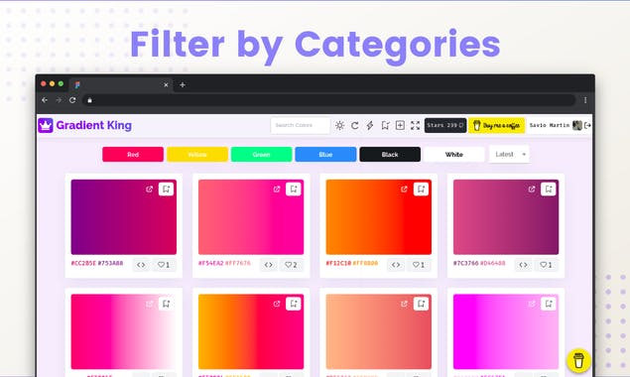Like the #F54EA2 gradient with 2 hearts
630x377 pixels.
tap(292, 265)
